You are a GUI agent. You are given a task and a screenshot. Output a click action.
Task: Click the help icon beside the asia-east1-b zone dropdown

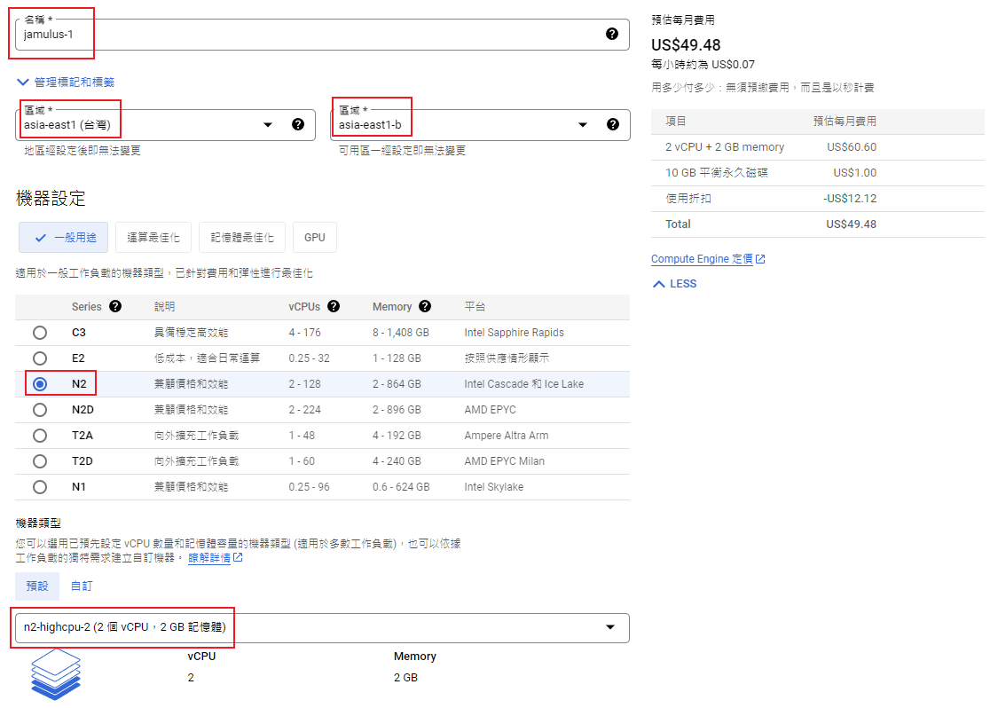pyautogui.click(x=612, y=124)
